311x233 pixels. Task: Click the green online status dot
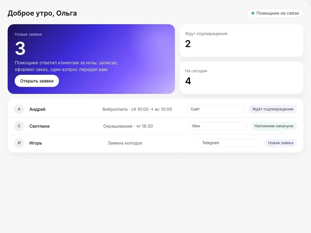pyautogui.click(x=253, y=13)
